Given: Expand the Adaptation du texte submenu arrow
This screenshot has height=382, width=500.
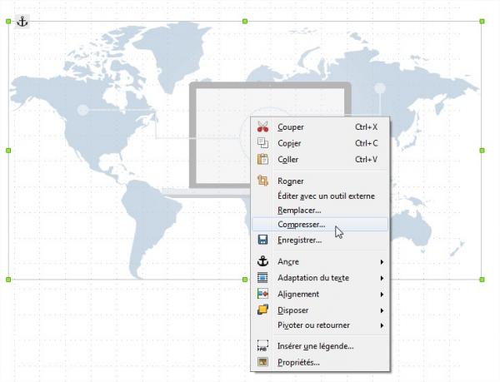Looking at the screenshot, I should 382,277.
